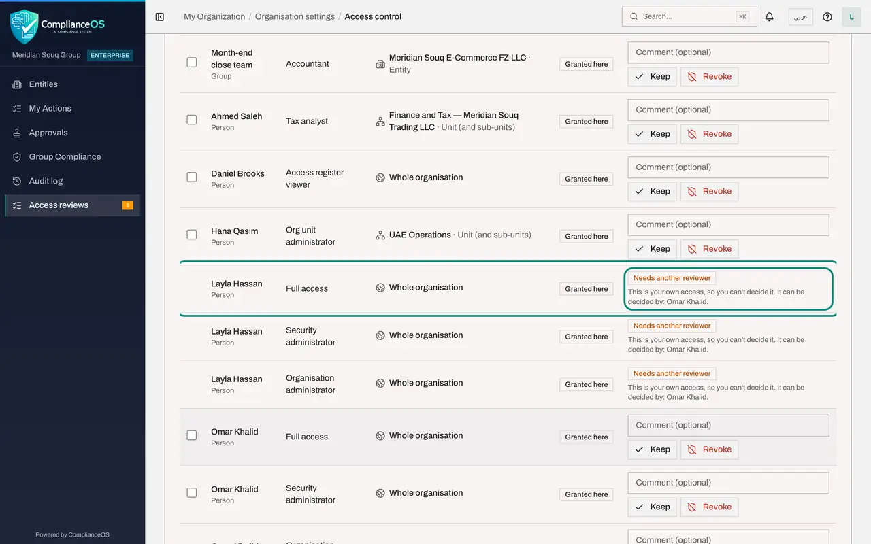
Task: Check Omar Khalid Security administrator checkbox
Action: 192,492
